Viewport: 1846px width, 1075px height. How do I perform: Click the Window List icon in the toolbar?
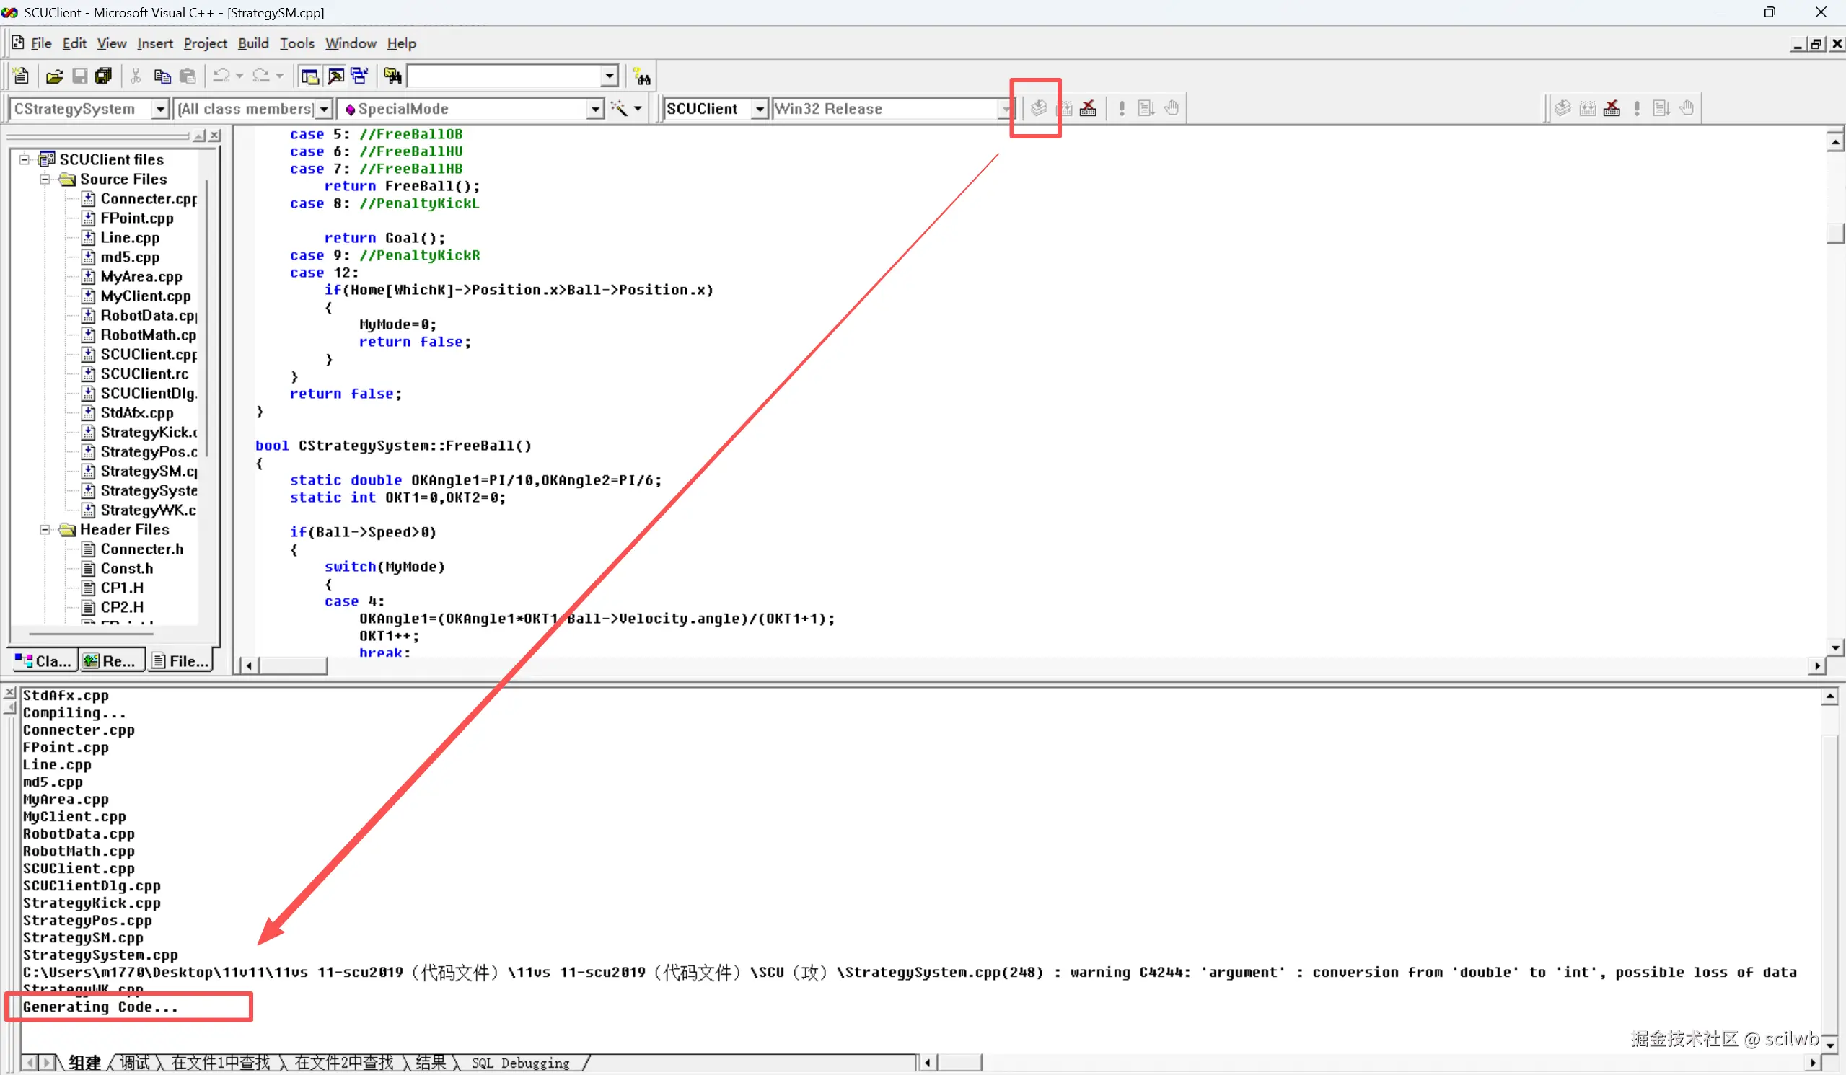click(360, 76)
